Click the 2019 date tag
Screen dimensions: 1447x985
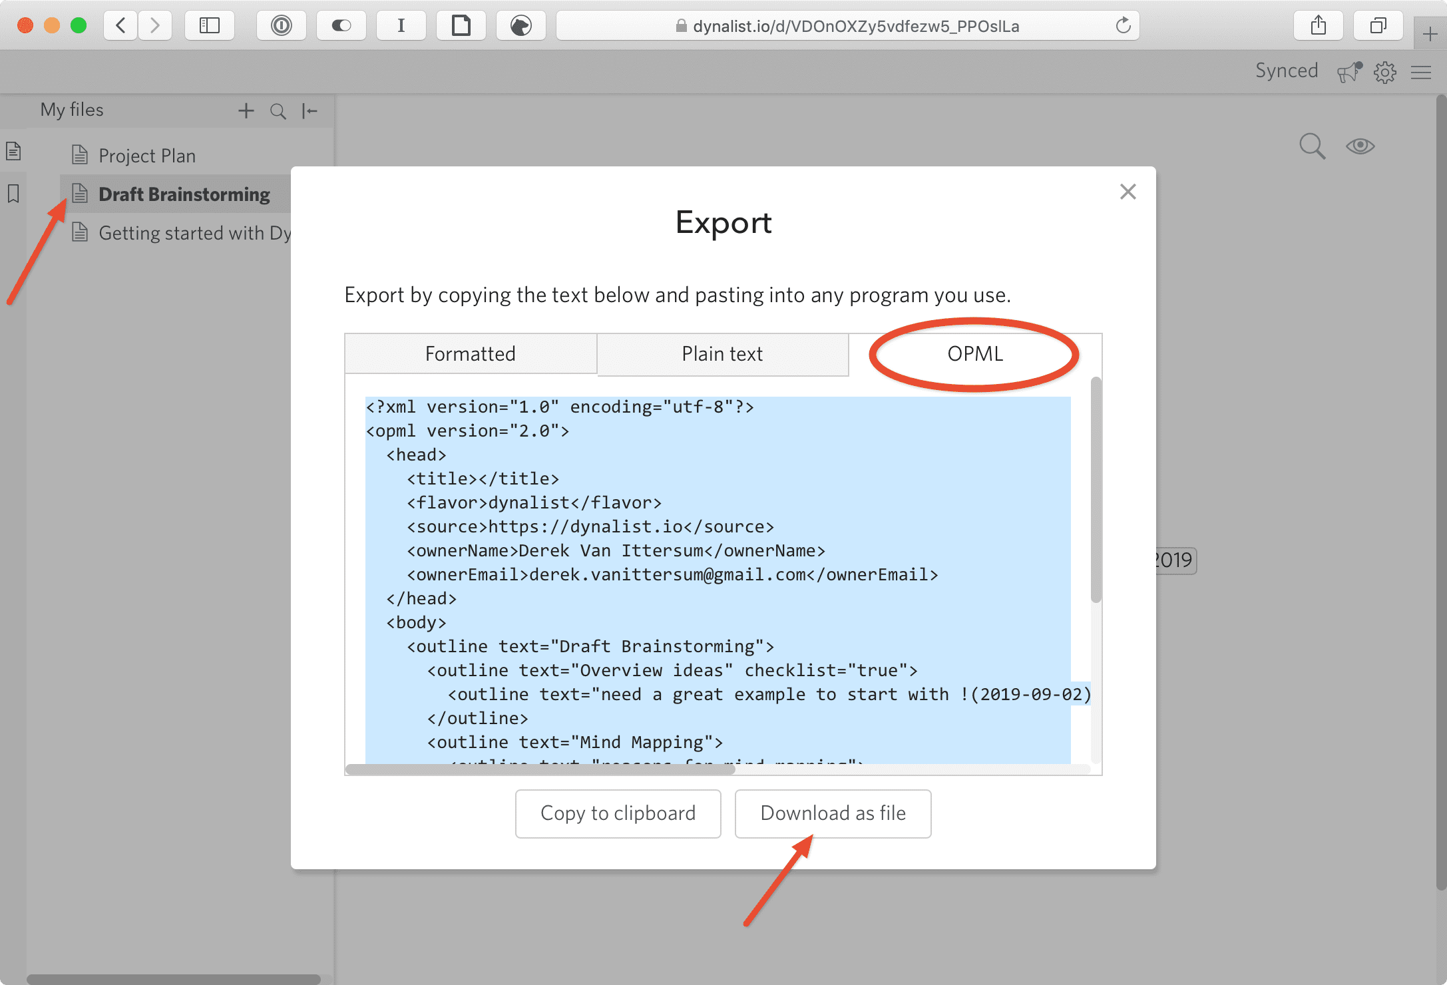1175,560
